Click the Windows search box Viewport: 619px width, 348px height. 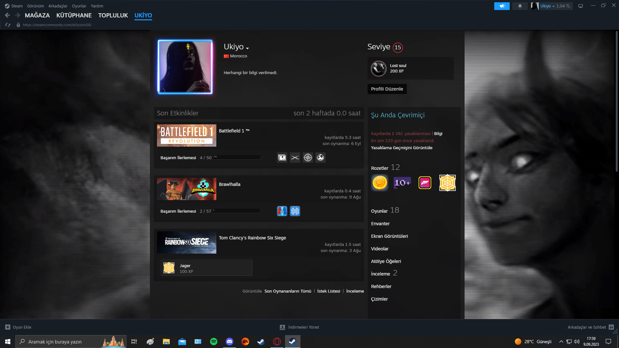[x=71, y=342]
